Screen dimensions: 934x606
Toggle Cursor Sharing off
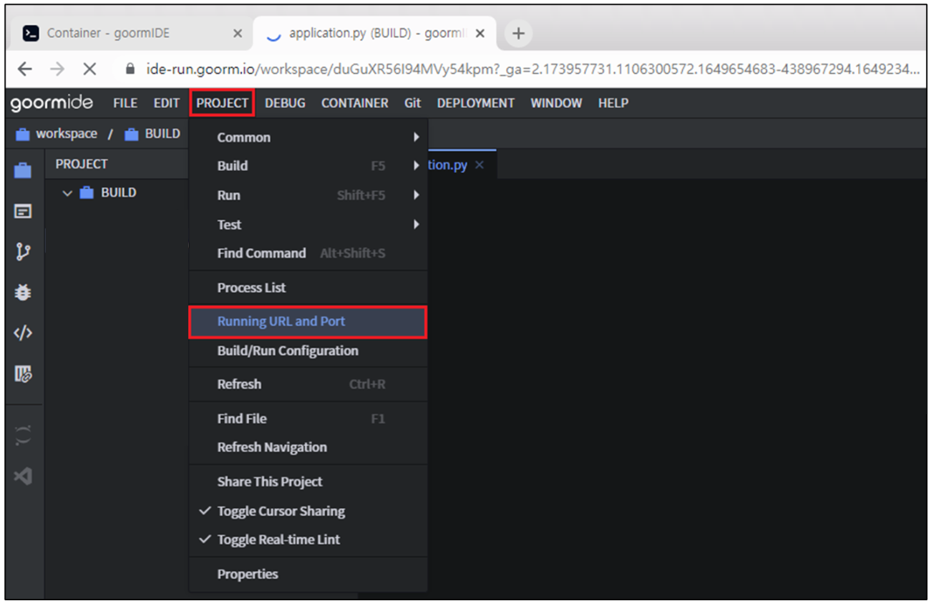point(308,511)
